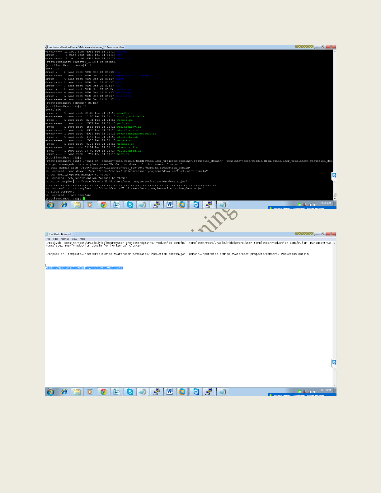Open Skype on the 11:56 AM taskbar
Image resolution: width=381 pixels, height=493 pixels.
tap(130, 204)
